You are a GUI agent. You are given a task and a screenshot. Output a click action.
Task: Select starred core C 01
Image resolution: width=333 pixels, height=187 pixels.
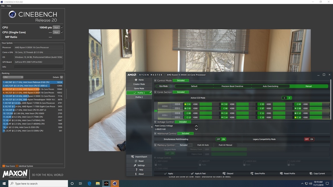coord(188,104)
